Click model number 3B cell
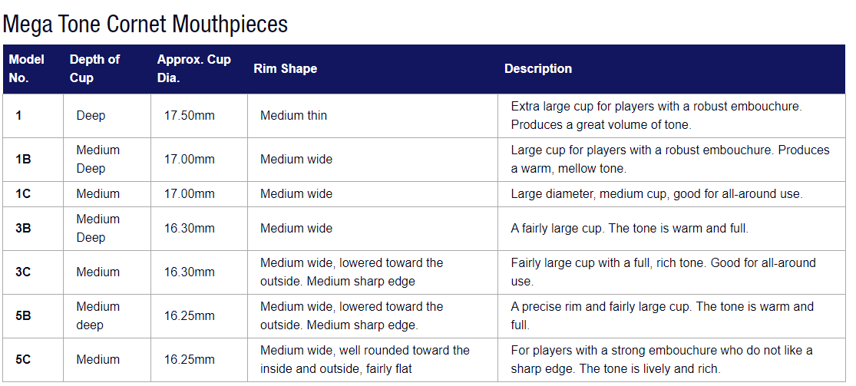The image size is (856, 386). coord(23,228)
